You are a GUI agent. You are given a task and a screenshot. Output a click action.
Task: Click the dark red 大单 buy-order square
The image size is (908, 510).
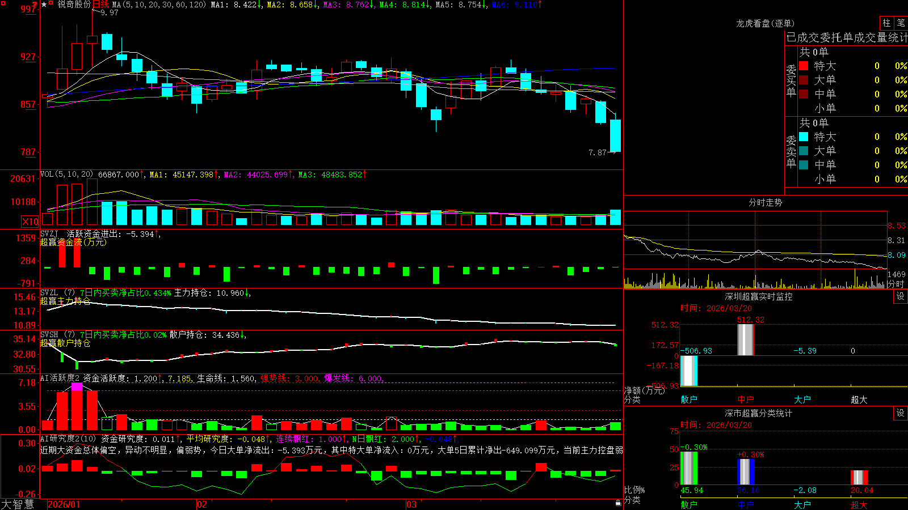804,80
